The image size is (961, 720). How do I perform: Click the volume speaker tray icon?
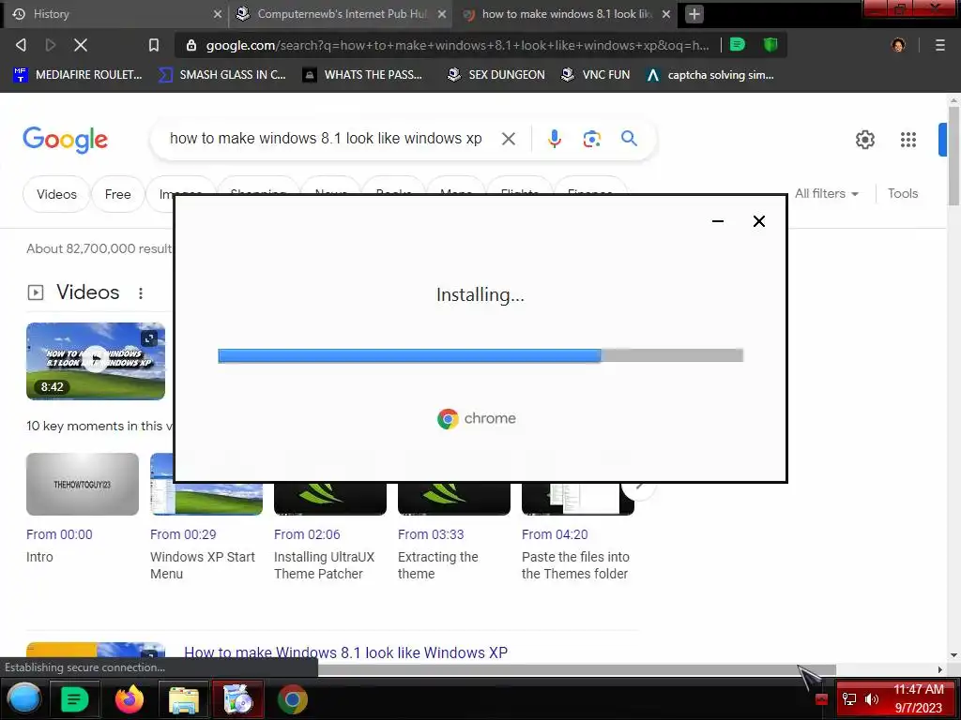point(871,699)
